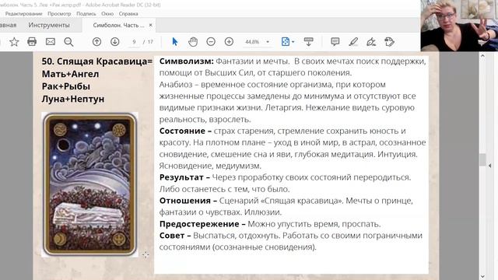Click the bold word 'Состояние –'

pos(185,131)
